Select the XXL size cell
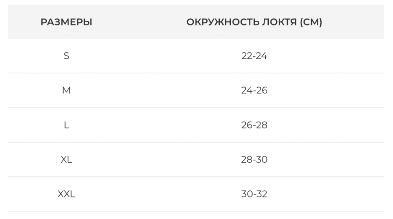The width and height of the screenshot is (393, 219). point(66,194)
